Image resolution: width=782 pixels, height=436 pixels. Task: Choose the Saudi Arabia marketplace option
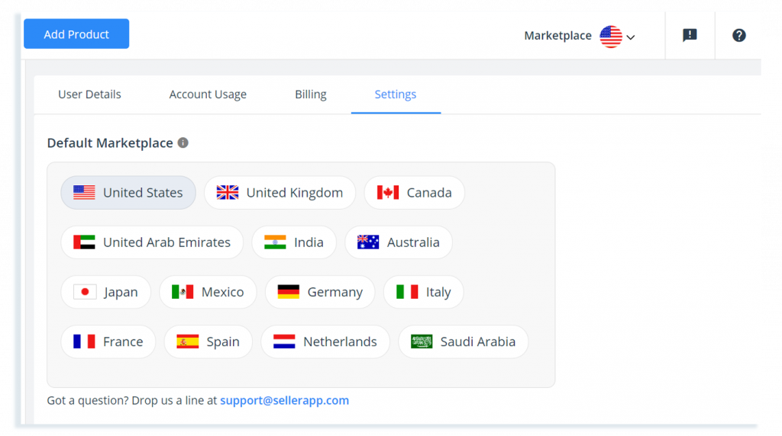click(464, 342)
